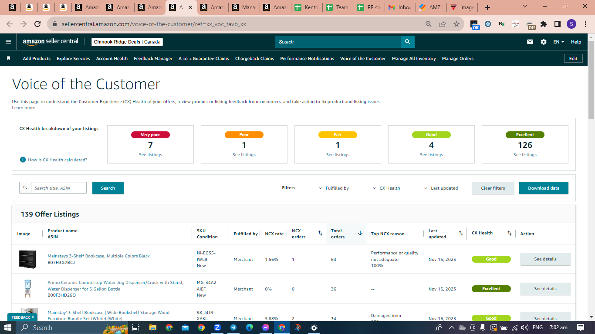
Task: Click the Download data button
Action: [544, 188]
